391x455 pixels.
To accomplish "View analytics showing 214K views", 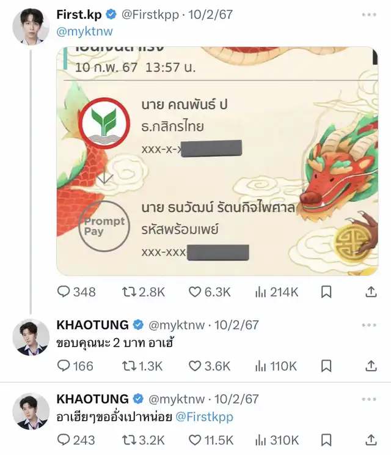I will pos(261,292).
